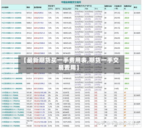Select net profit cell -247.8
The height and width of the screenshot is (129, 143).
(127, 23)
